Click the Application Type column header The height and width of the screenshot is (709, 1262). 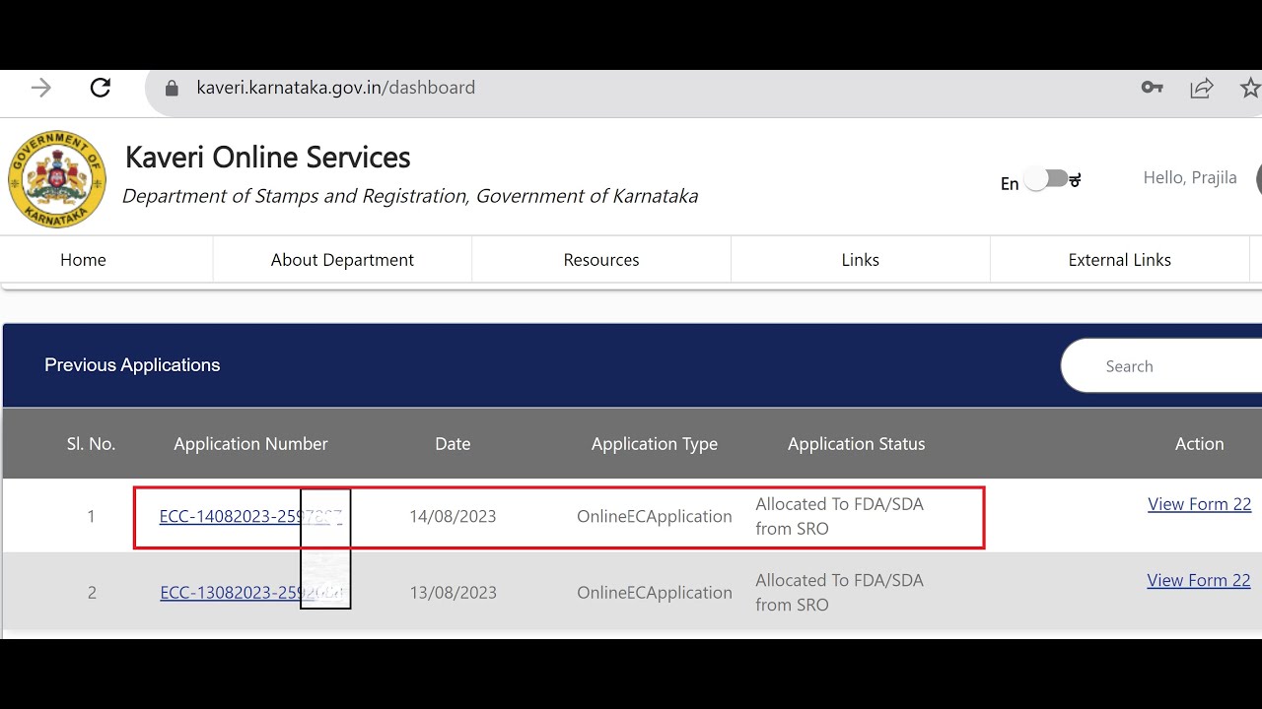pyautogui.click(x=655, y=444)
